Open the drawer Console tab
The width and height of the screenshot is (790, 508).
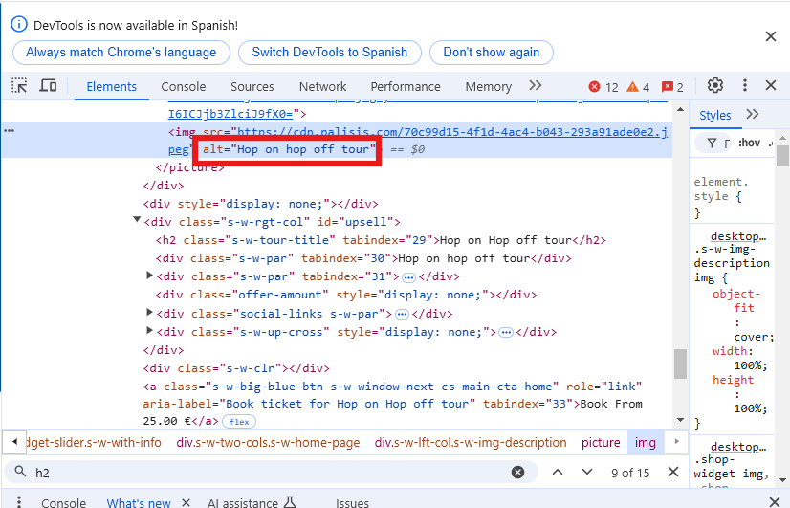pyautogui.click(x=63, y=503)
